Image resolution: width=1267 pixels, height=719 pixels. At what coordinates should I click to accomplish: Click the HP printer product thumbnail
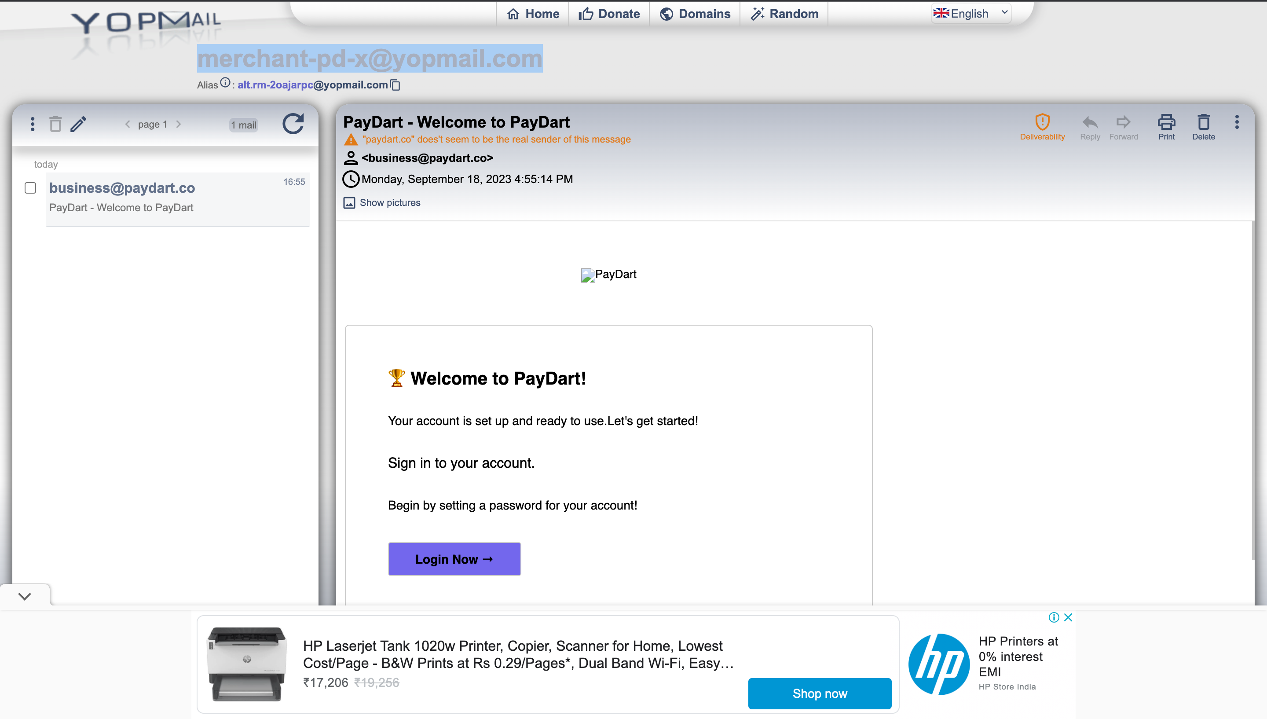tap(247, 664)
